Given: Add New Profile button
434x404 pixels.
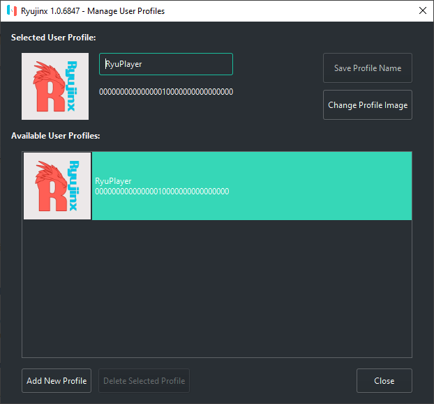Looking at the screenshot, I should [57, 381].
